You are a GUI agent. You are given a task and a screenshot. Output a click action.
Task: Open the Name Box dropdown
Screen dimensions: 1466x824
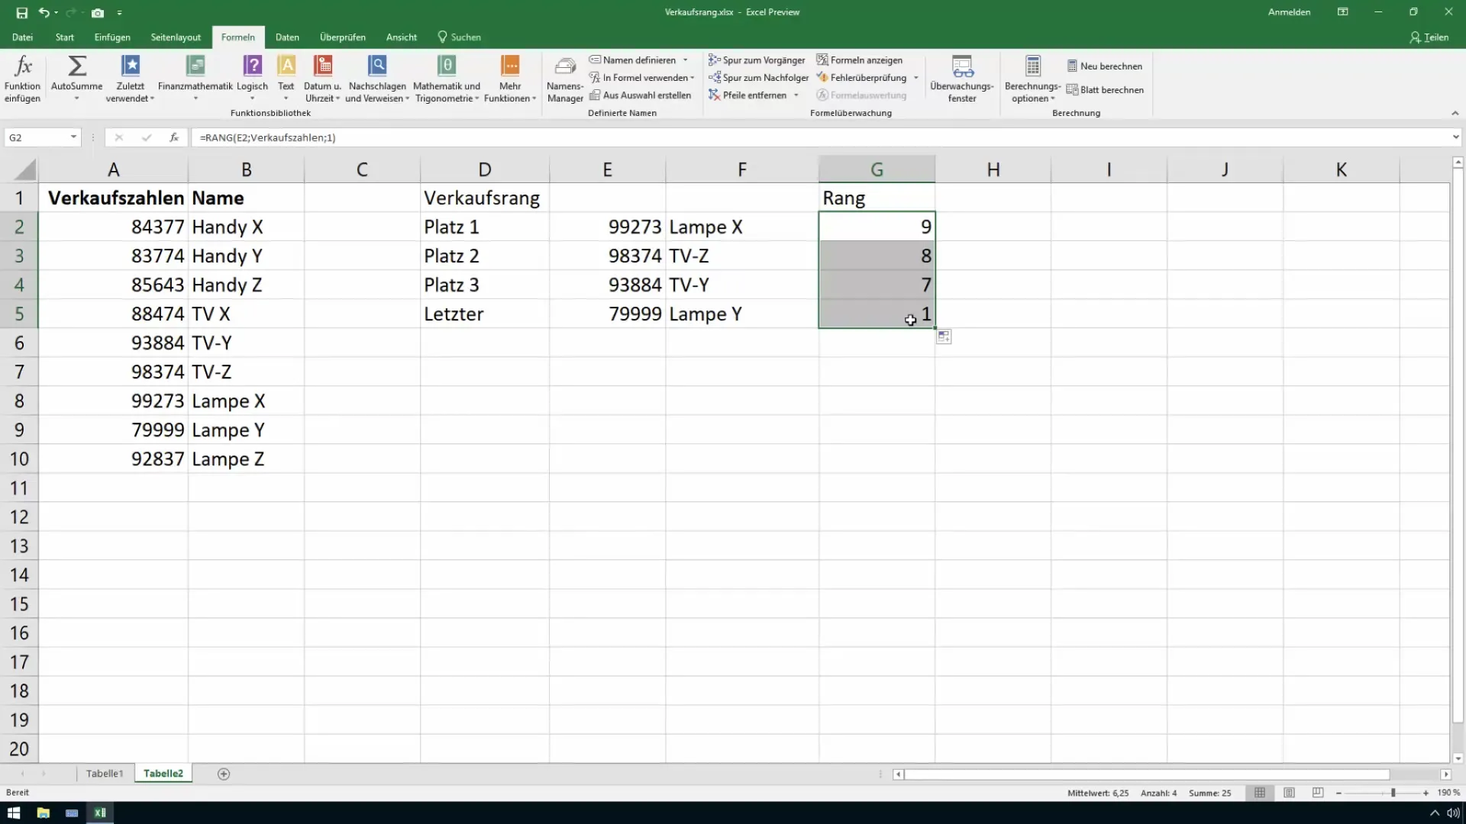click(73, 137)
